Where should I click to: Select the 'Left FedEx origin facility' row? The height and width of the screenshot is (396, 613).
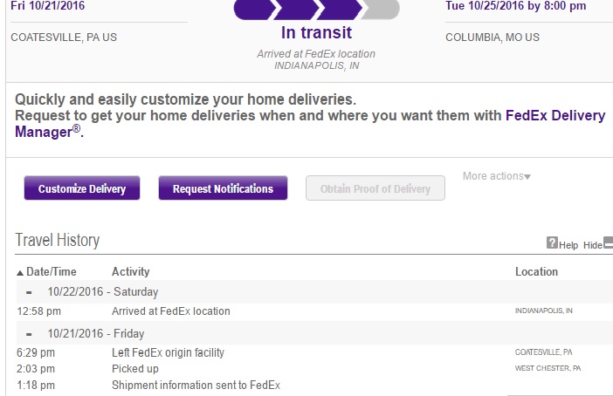(168, 352)
